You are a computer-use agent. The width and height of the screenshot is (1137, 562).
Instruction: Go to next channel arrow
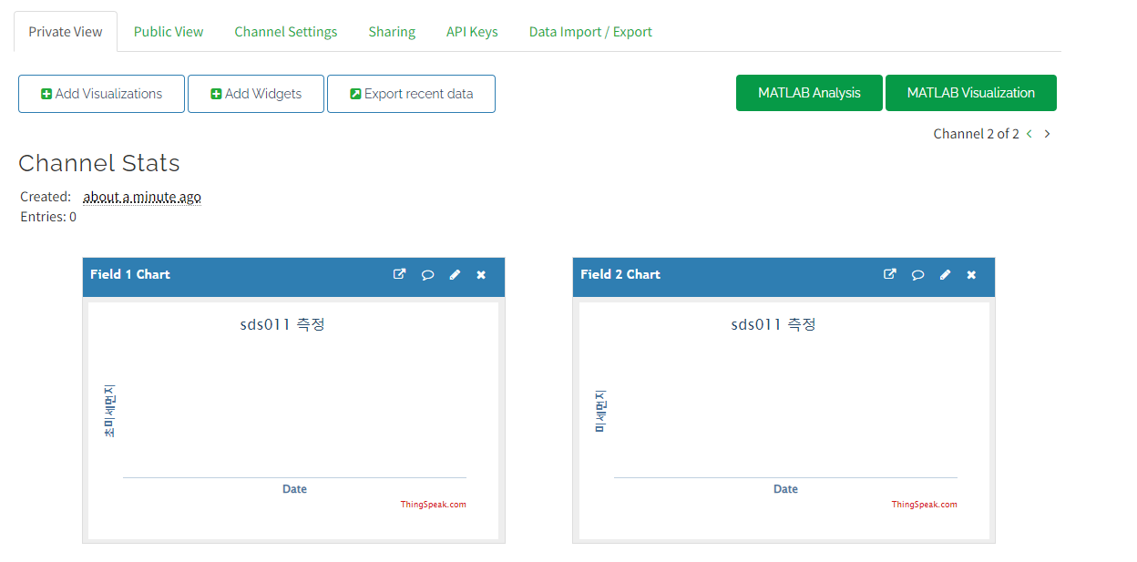[1047, 134]
